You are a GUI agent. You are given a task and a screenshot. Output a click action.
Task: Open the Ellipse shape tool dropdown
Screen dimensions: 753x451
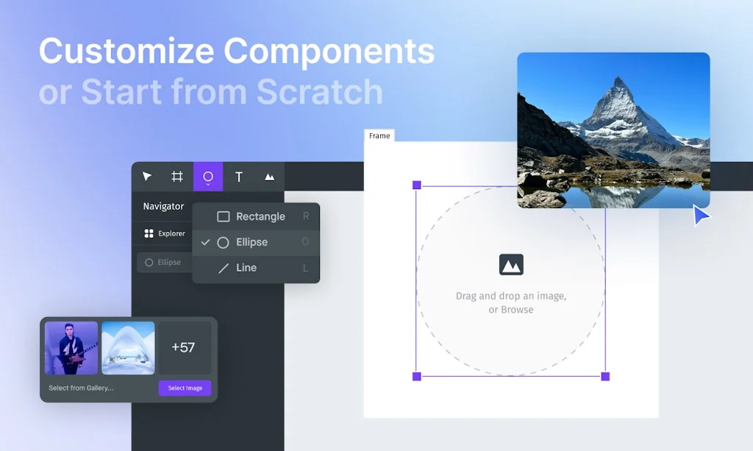208,177
